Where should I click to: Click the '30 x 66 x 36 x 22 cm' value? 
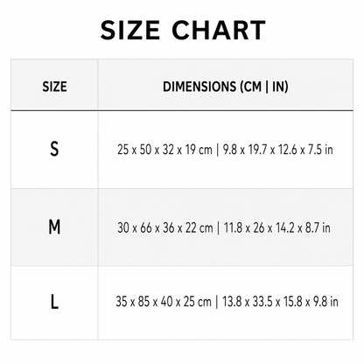[165, 227]
